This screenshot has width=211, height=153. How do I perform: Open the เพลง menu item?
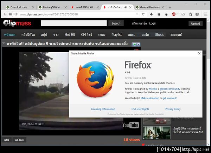(102, 35)
